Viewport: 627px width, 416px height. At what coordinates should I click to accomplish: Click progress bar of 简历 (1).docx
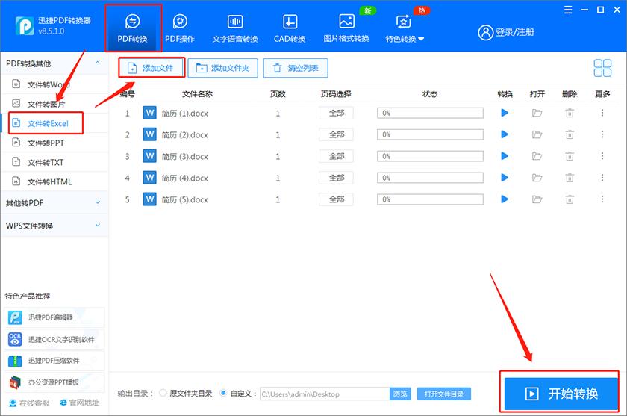point(430,114)
